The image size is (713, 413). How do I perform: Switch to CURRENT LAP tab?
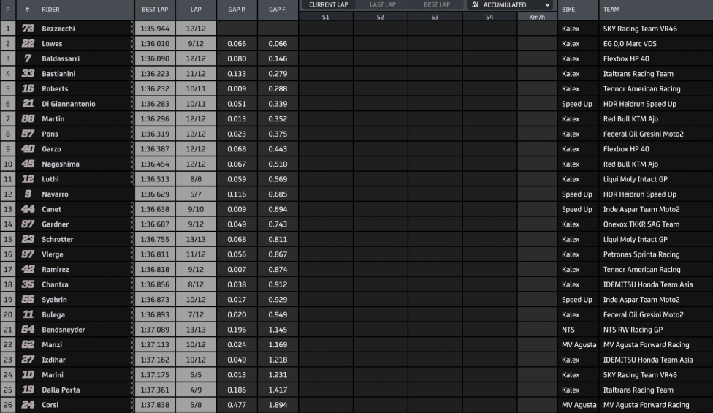tap(328, 4)
